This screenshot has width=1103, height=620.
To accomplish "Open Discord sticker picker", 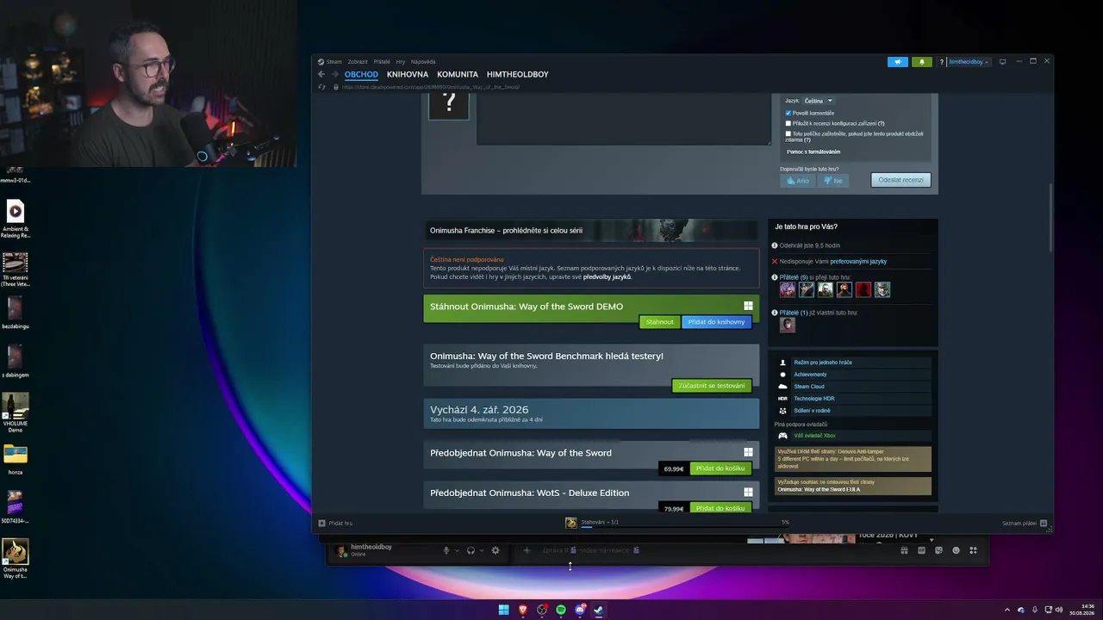I will pyautogui.click(x=938, y=550).
